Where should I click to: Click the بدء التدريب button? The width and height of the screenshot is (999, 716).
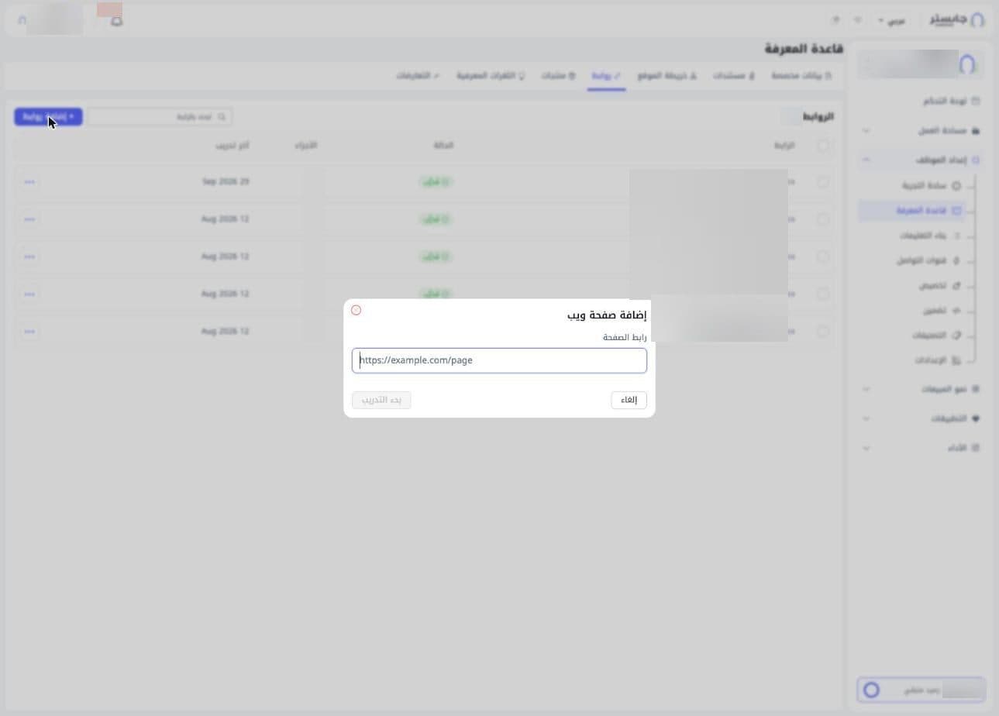(x=381, y=400)
